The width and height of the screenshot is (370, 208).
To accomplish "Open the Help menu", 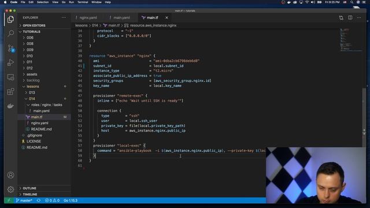I will (x=108, y=2).
